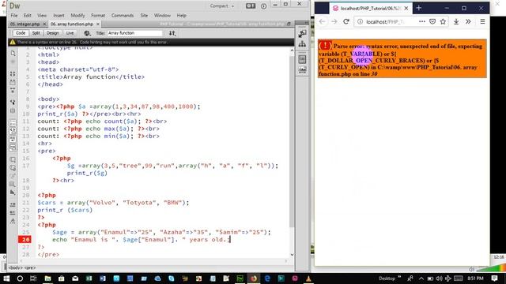Open Task View on the taskbar
Image resolution: width=506 pixels, height=284 pixels.
click(33, 278)
